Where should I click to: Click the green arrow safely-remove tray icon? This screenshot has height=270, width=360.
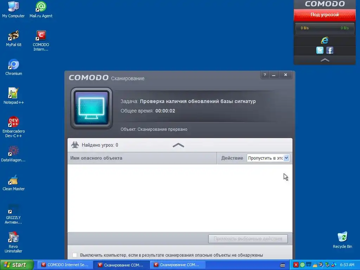coord(327,265)
